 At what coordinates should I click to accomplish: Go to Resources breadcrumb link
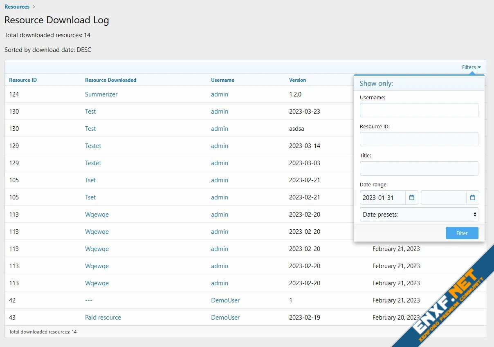17,7
